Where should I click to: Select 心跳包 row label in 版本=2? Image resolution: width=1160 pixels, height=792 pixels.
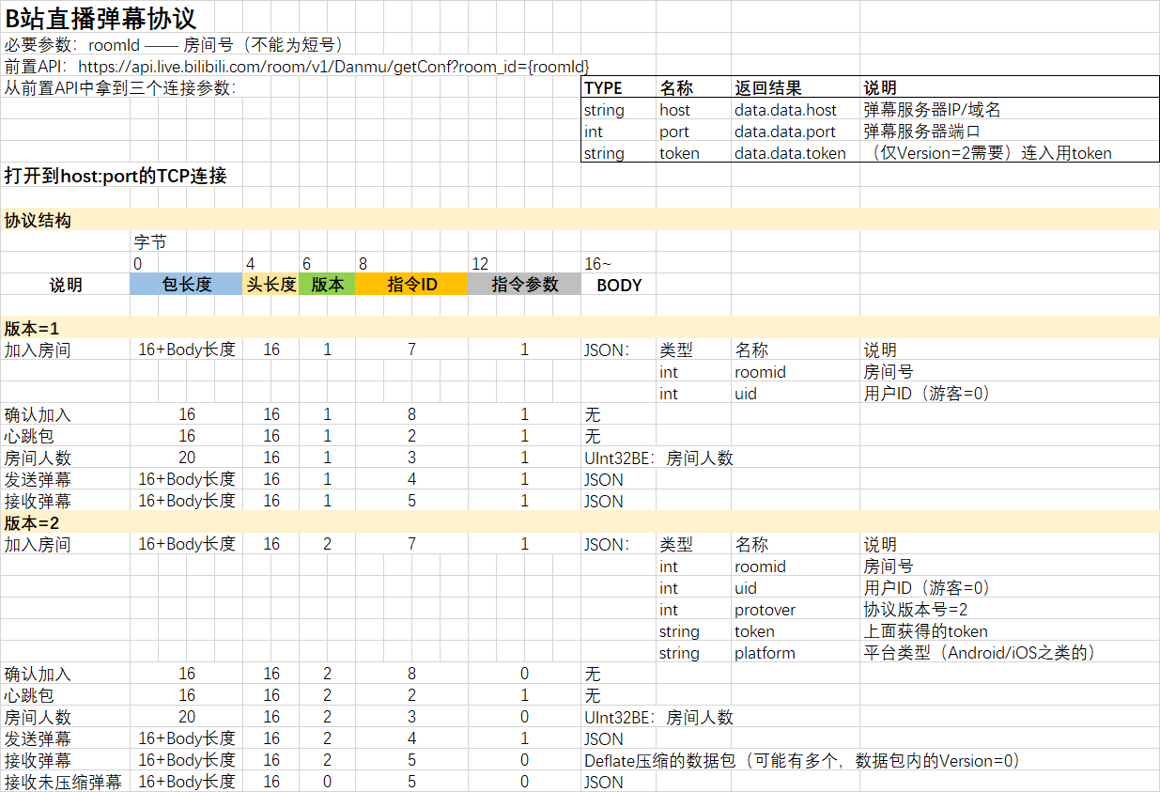(28, 695)
